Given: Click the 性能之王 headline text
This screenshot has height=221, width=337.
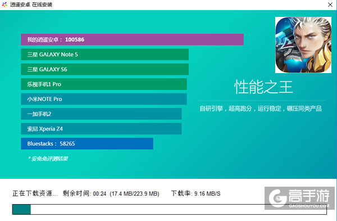Looking at the screenshot, I should pyautogui.click(x=263, y=87).
